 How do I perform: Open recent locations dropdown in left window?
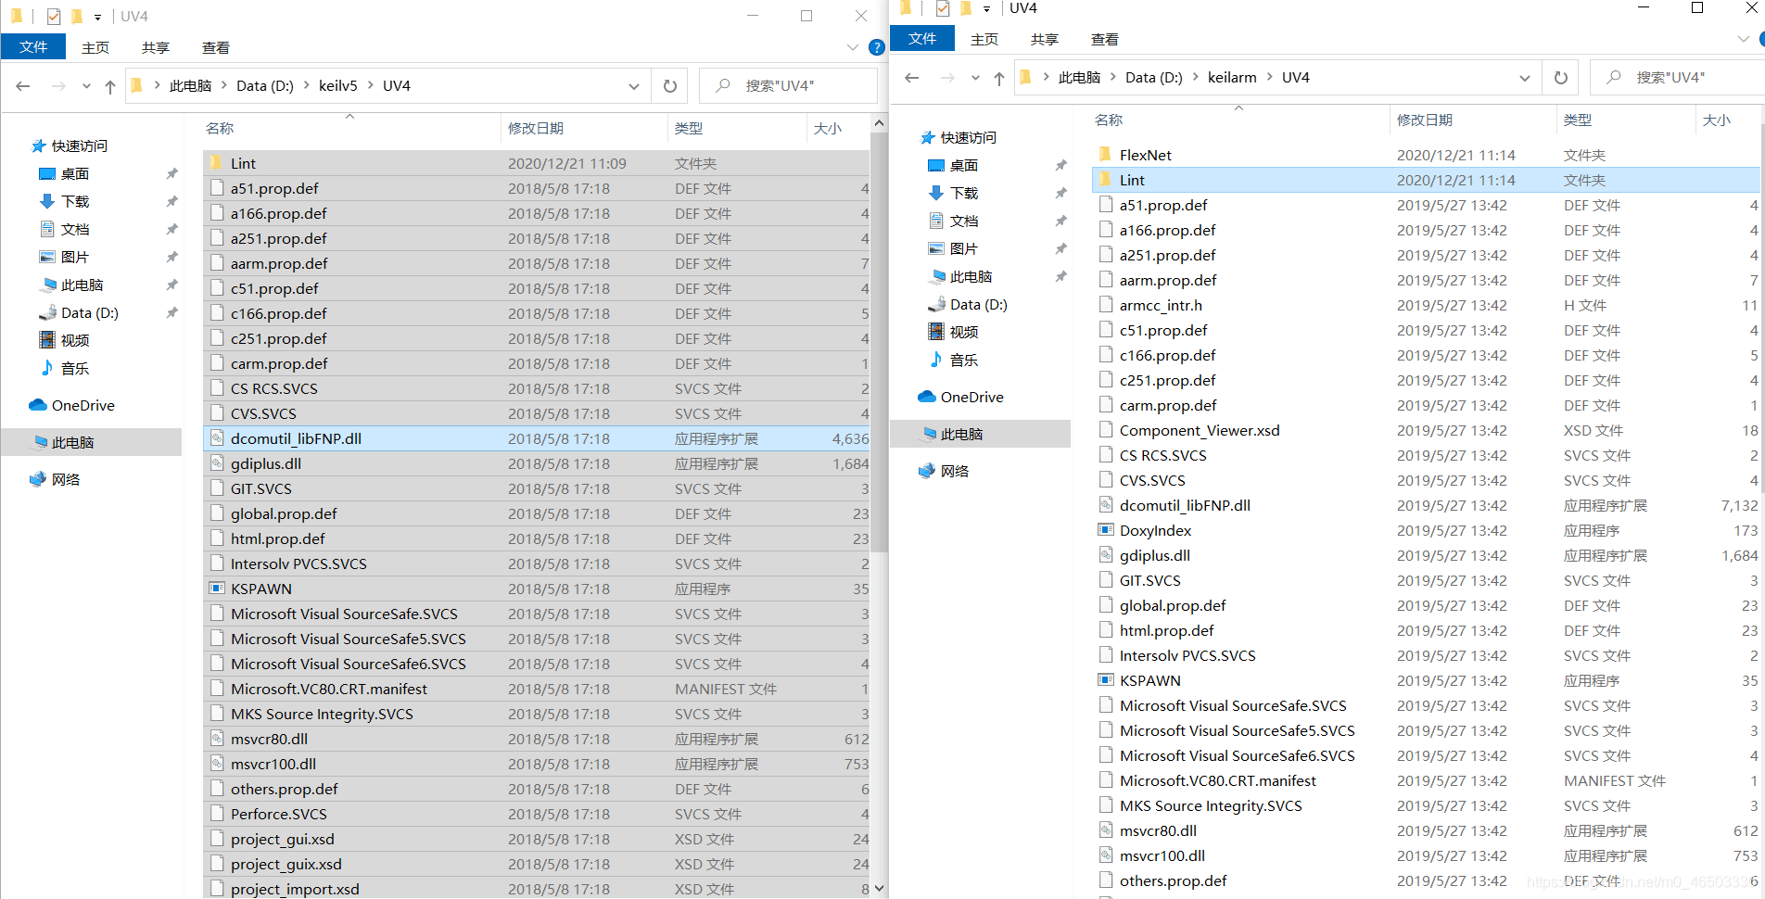pos(86,86)
